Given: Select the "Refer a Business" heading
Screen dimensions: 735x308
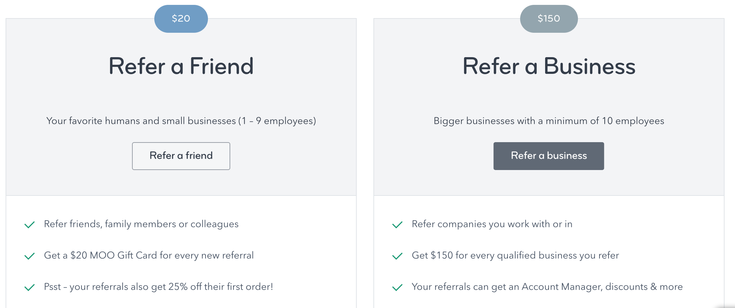Looking at the screenshot, I should 549,66.
